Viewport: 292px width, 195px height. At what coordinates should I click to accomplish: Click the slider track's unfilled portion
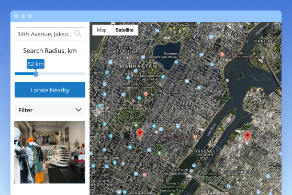pos(62,74)
